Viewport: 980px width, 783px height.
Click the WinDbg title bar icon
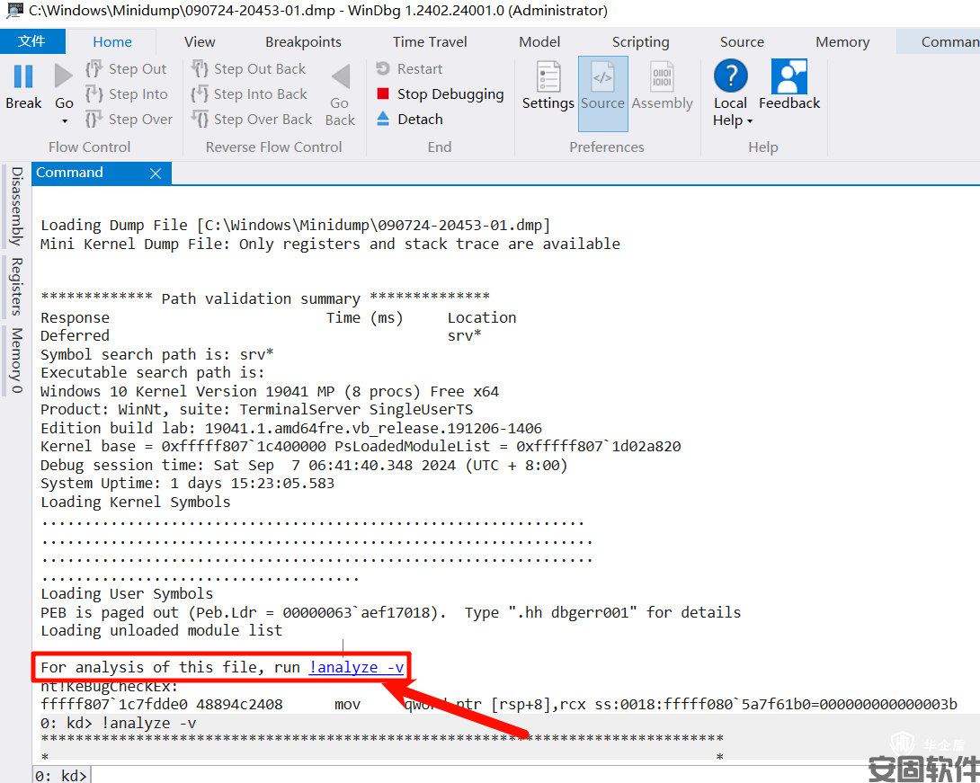pos(13,10)
